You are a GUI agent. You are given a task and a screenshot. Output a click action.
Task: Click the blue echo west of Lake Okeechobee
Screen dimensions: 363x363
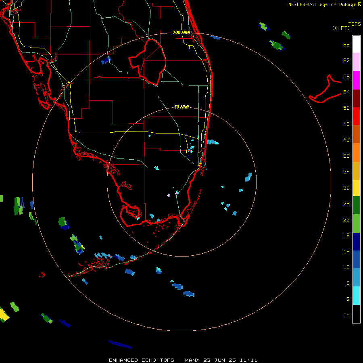pos(106,60)
